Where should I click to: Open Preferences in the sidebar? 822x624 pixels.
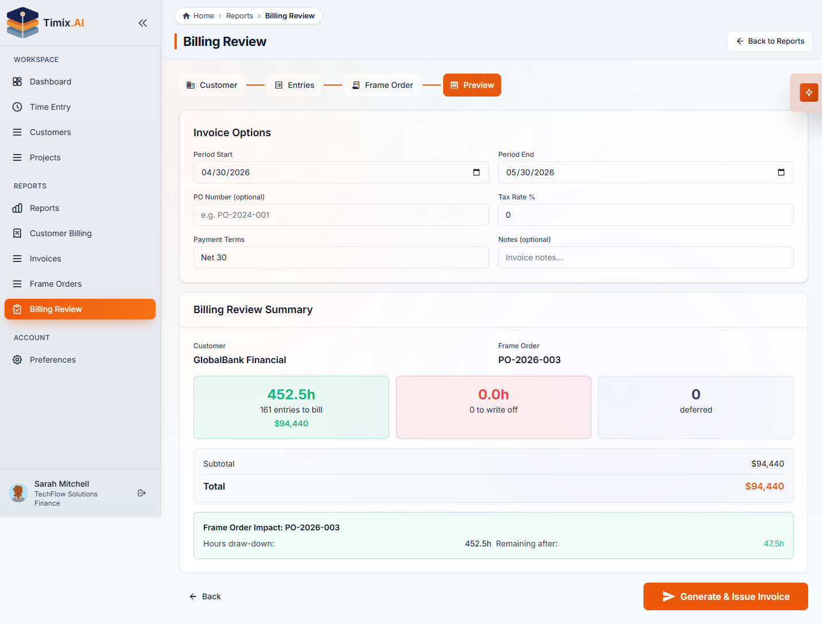pyautogui.click(x=80, y=360)
